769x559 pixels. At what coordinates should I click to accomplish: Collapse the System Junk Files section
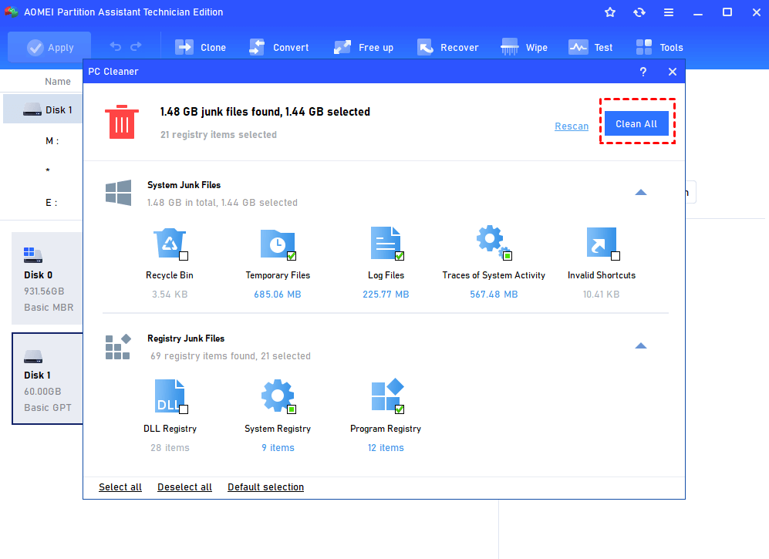(640, 192)
